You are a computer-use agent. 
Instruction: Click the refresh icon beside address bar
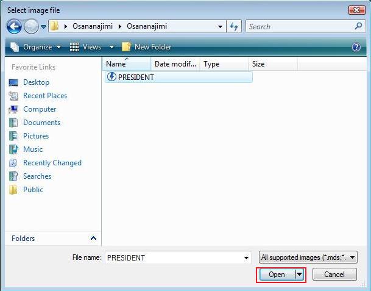pyautogui.click(x=234, y=27)
